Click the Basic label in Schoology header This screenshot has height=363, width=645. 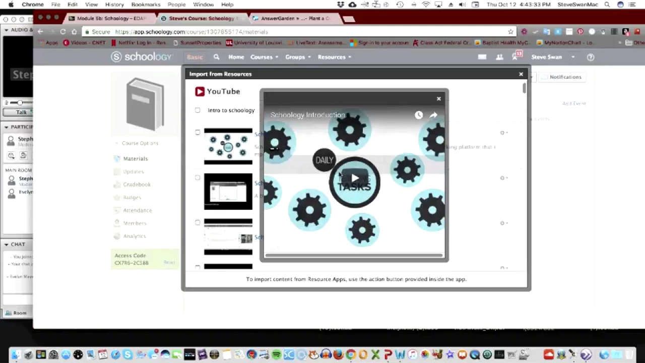[195, 57]
